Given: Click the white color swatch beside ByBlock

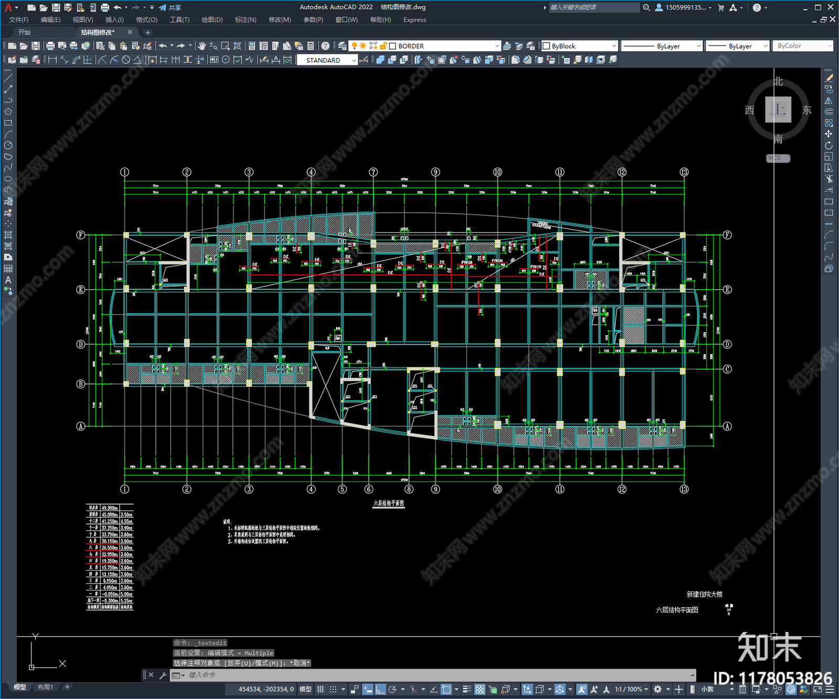Looking at the screenshot, I should [x=546, y=46].
